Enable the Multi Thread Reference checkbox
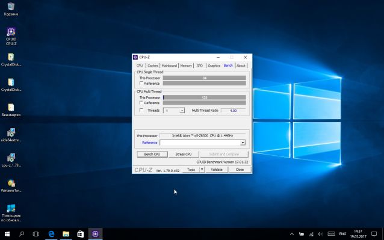This screenshot has height=240, width=384. tap(141, 103)
